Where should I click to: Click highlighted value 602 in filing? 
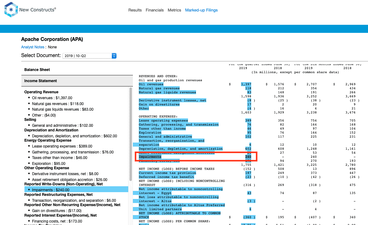click(x=248, y=149)
